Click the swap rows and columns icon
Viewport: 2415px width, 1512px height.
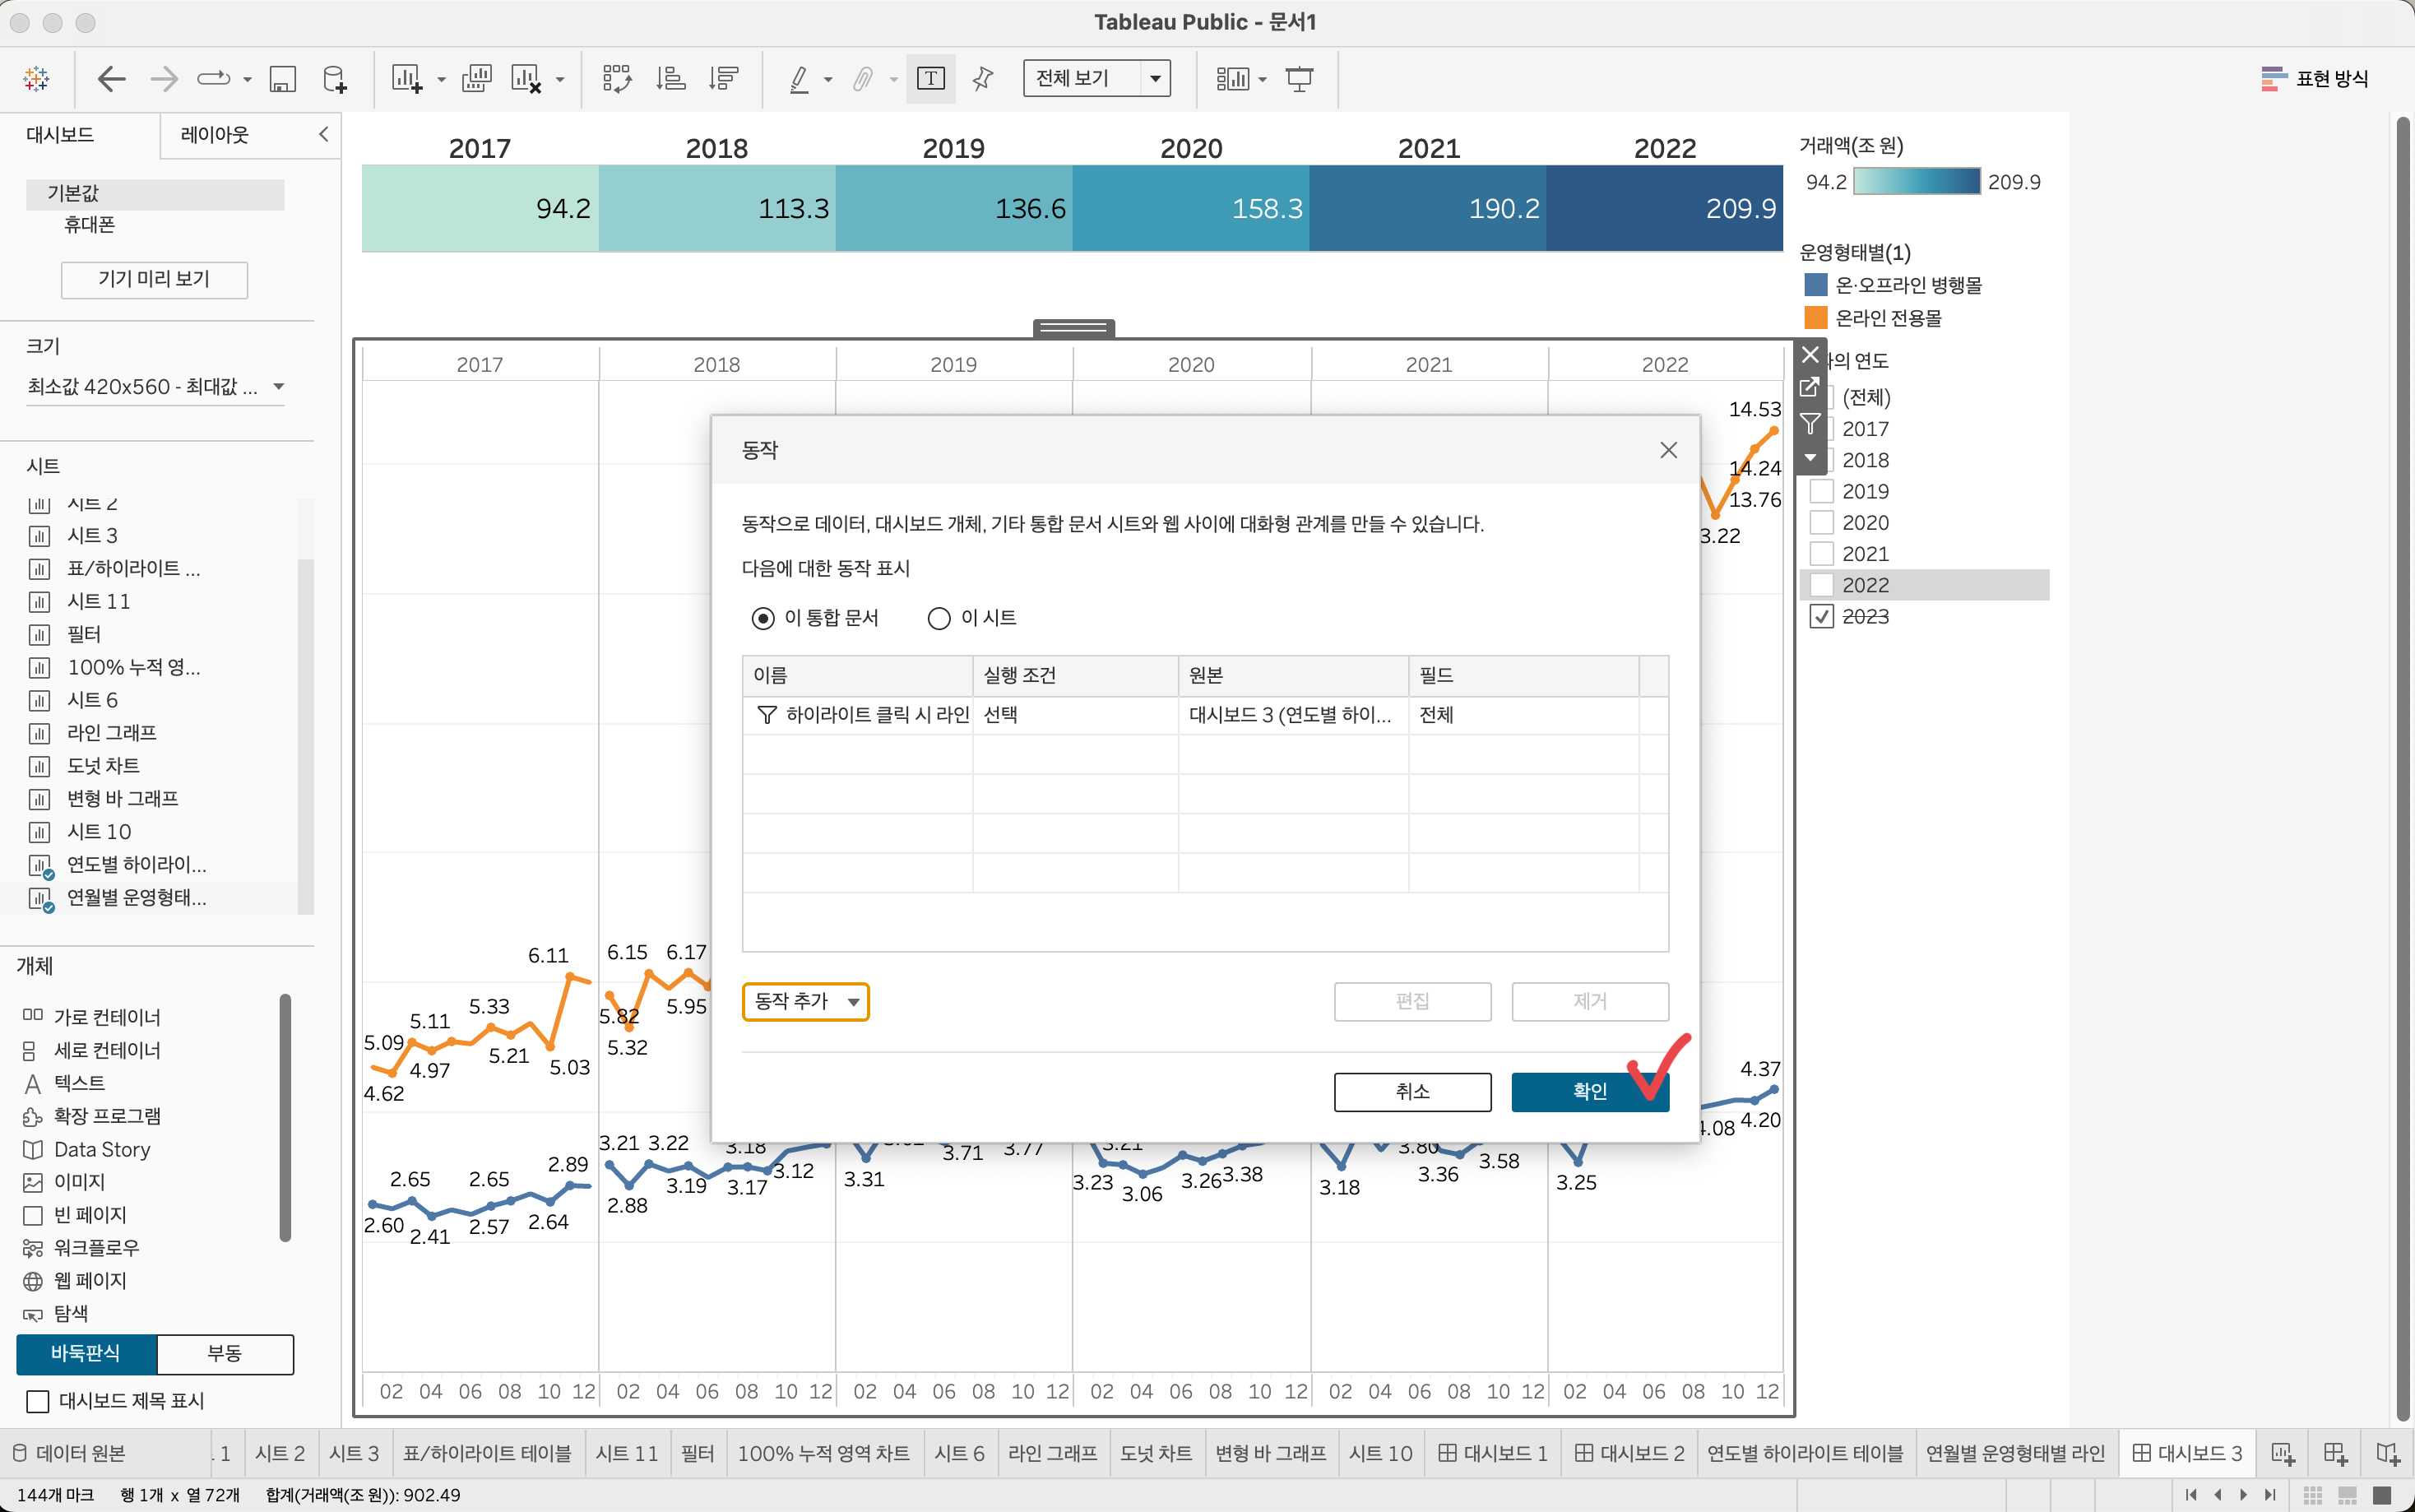click(x=617, y=79)
